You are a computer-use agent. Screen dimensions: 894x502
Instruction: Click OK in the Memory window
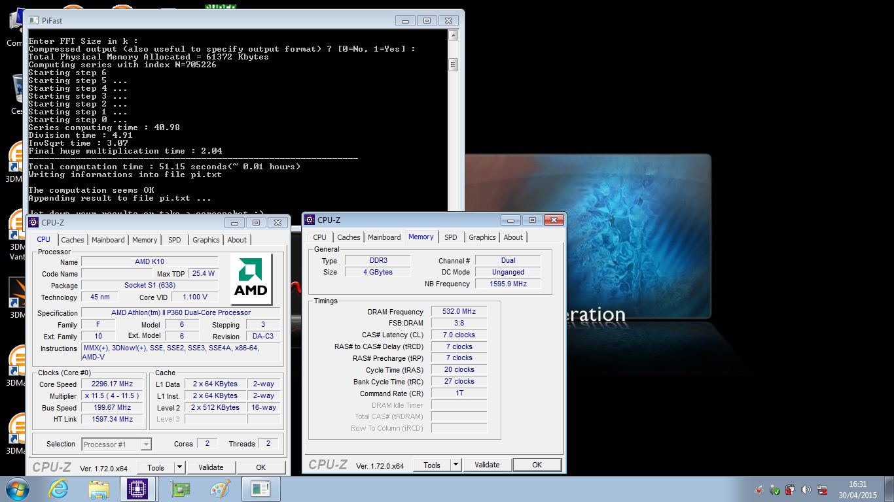tap(537, 465)
